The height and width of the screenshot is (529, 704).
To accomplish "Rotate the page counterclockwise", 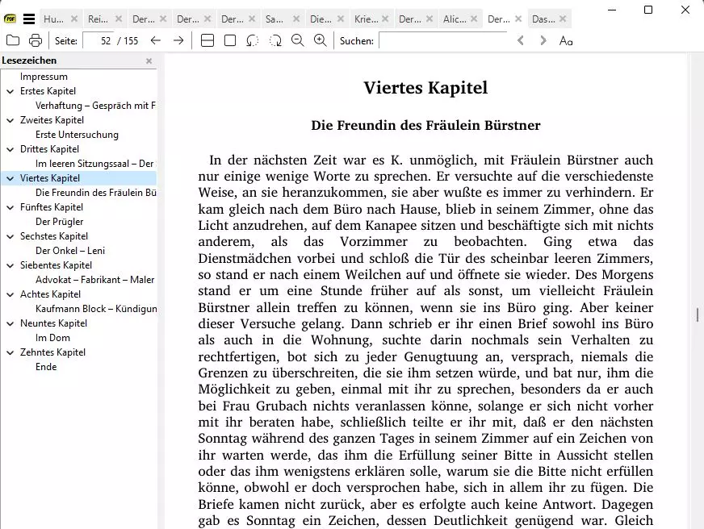I will (x=254, y=40).
